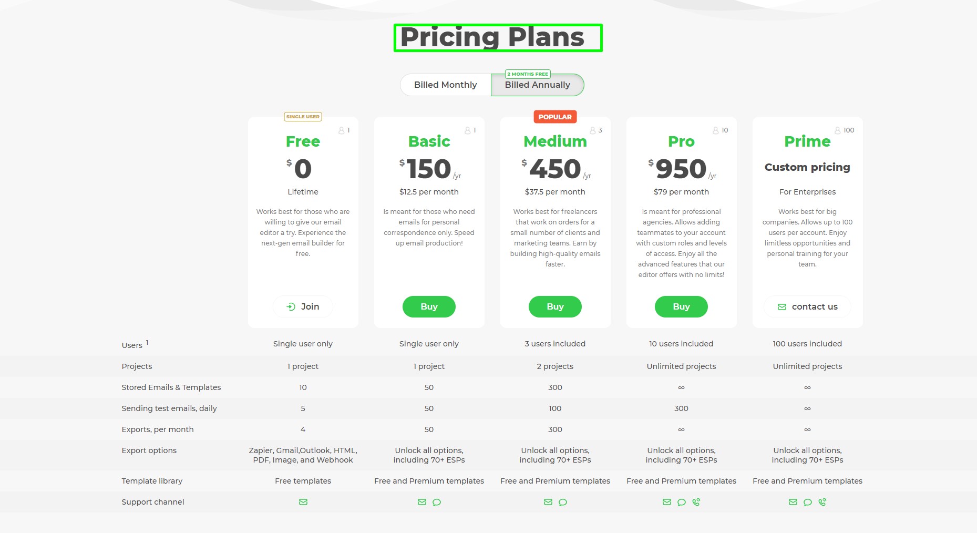Click the phone support icon in Prime column
977x533 pixels.
pyautogui.click(x=822, y=502)
